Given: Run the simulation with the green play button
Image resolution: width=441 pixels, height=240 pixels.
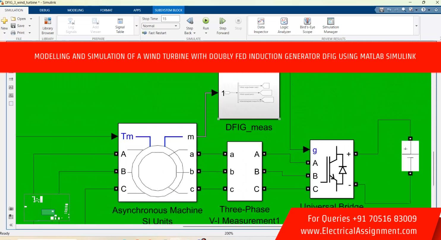Looking at the screenshot, I should pos(206,21).
